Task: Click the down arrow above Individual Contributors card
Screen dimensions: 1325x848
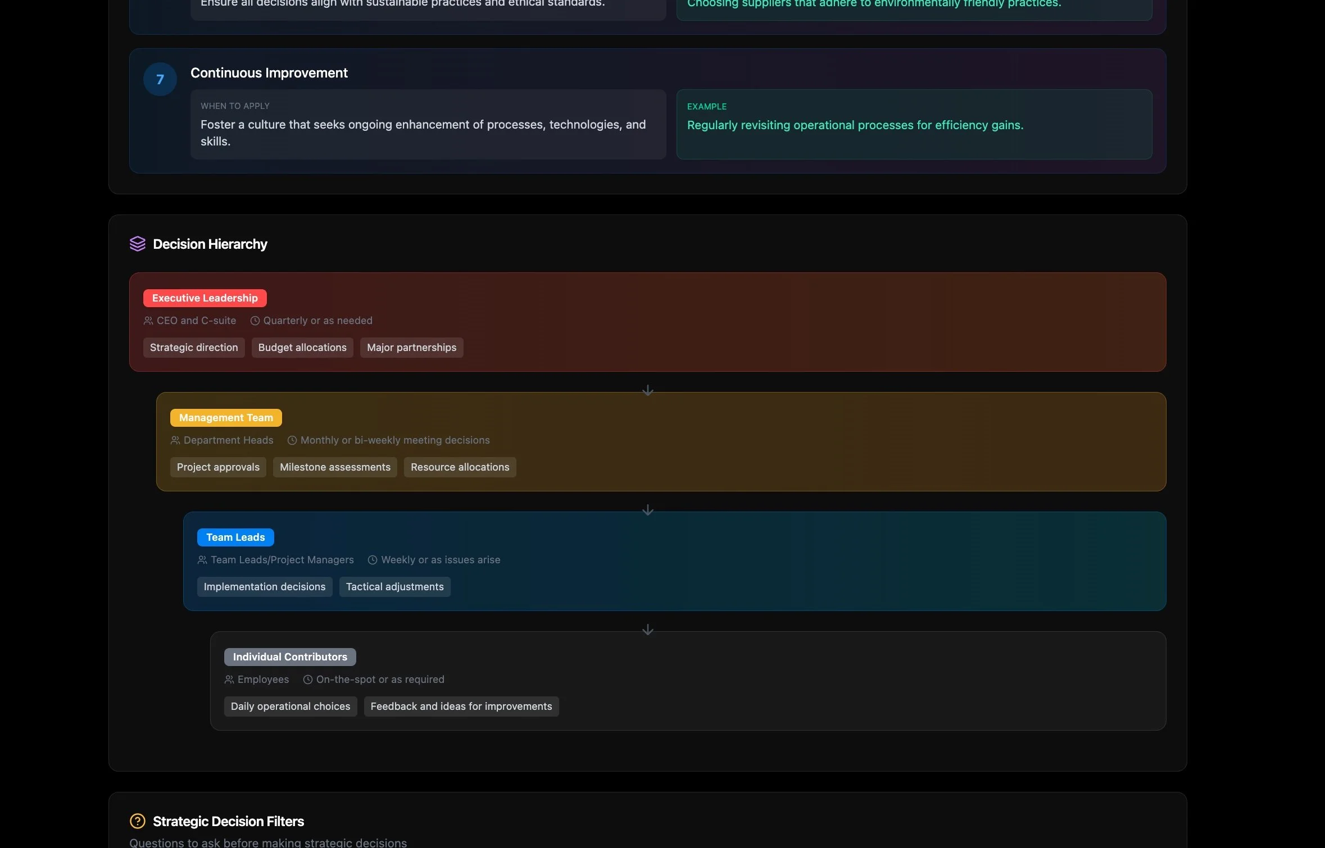Action: point(647,630)
